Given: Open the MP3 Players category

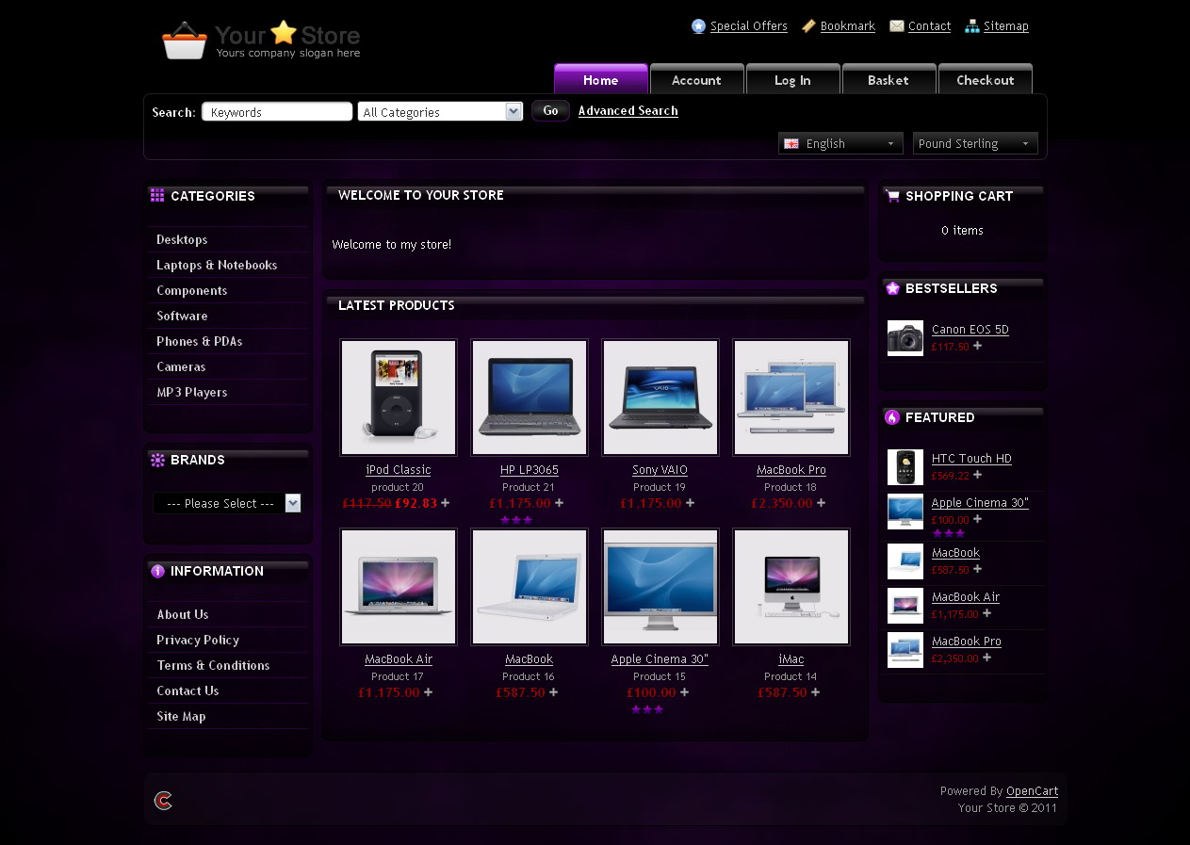Looking at the screenshot, I should [x=192, y=392].
